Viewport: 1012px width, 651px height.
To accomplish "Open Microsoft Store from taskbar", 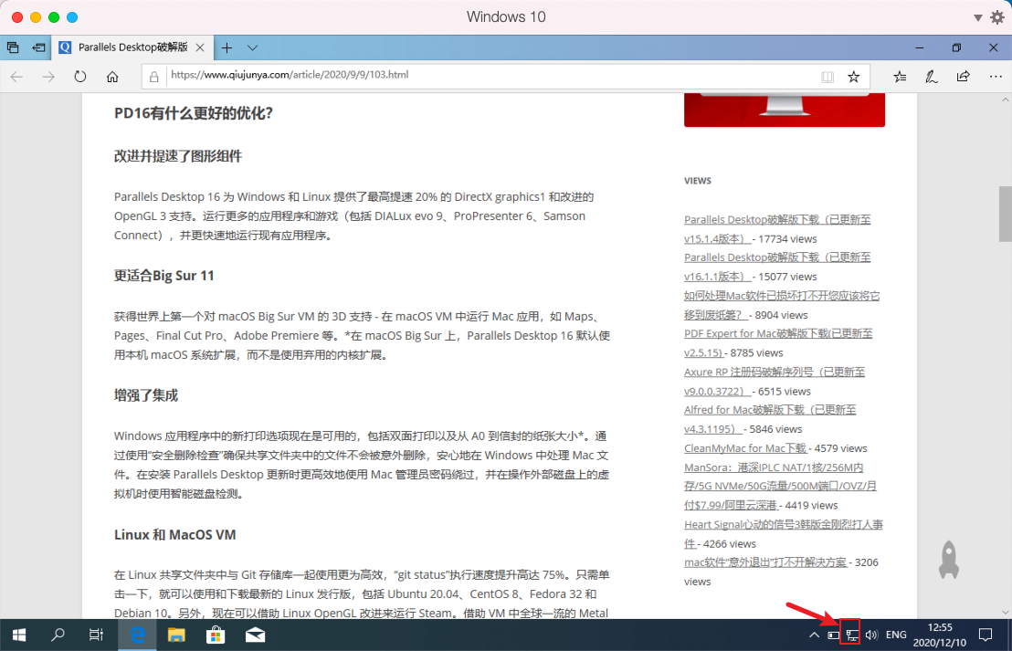I will (216, 635).
